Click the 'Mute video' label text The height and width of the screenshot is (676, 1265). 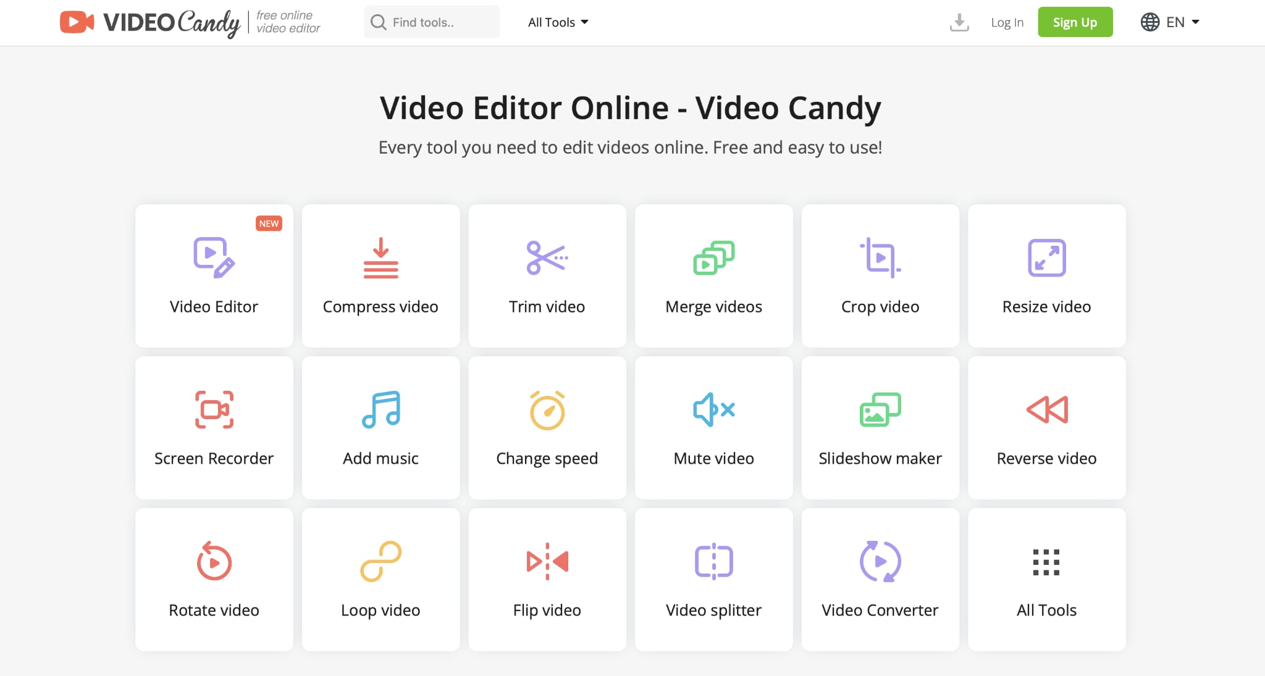[x=713, y=458]
